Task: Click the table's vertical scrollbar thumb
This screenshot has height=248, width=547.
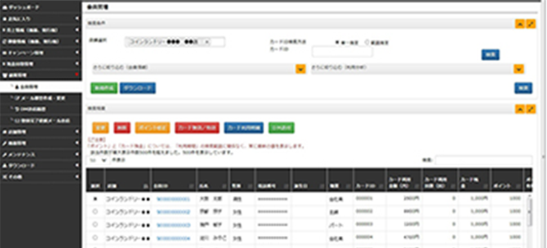Action: [530, 213]
